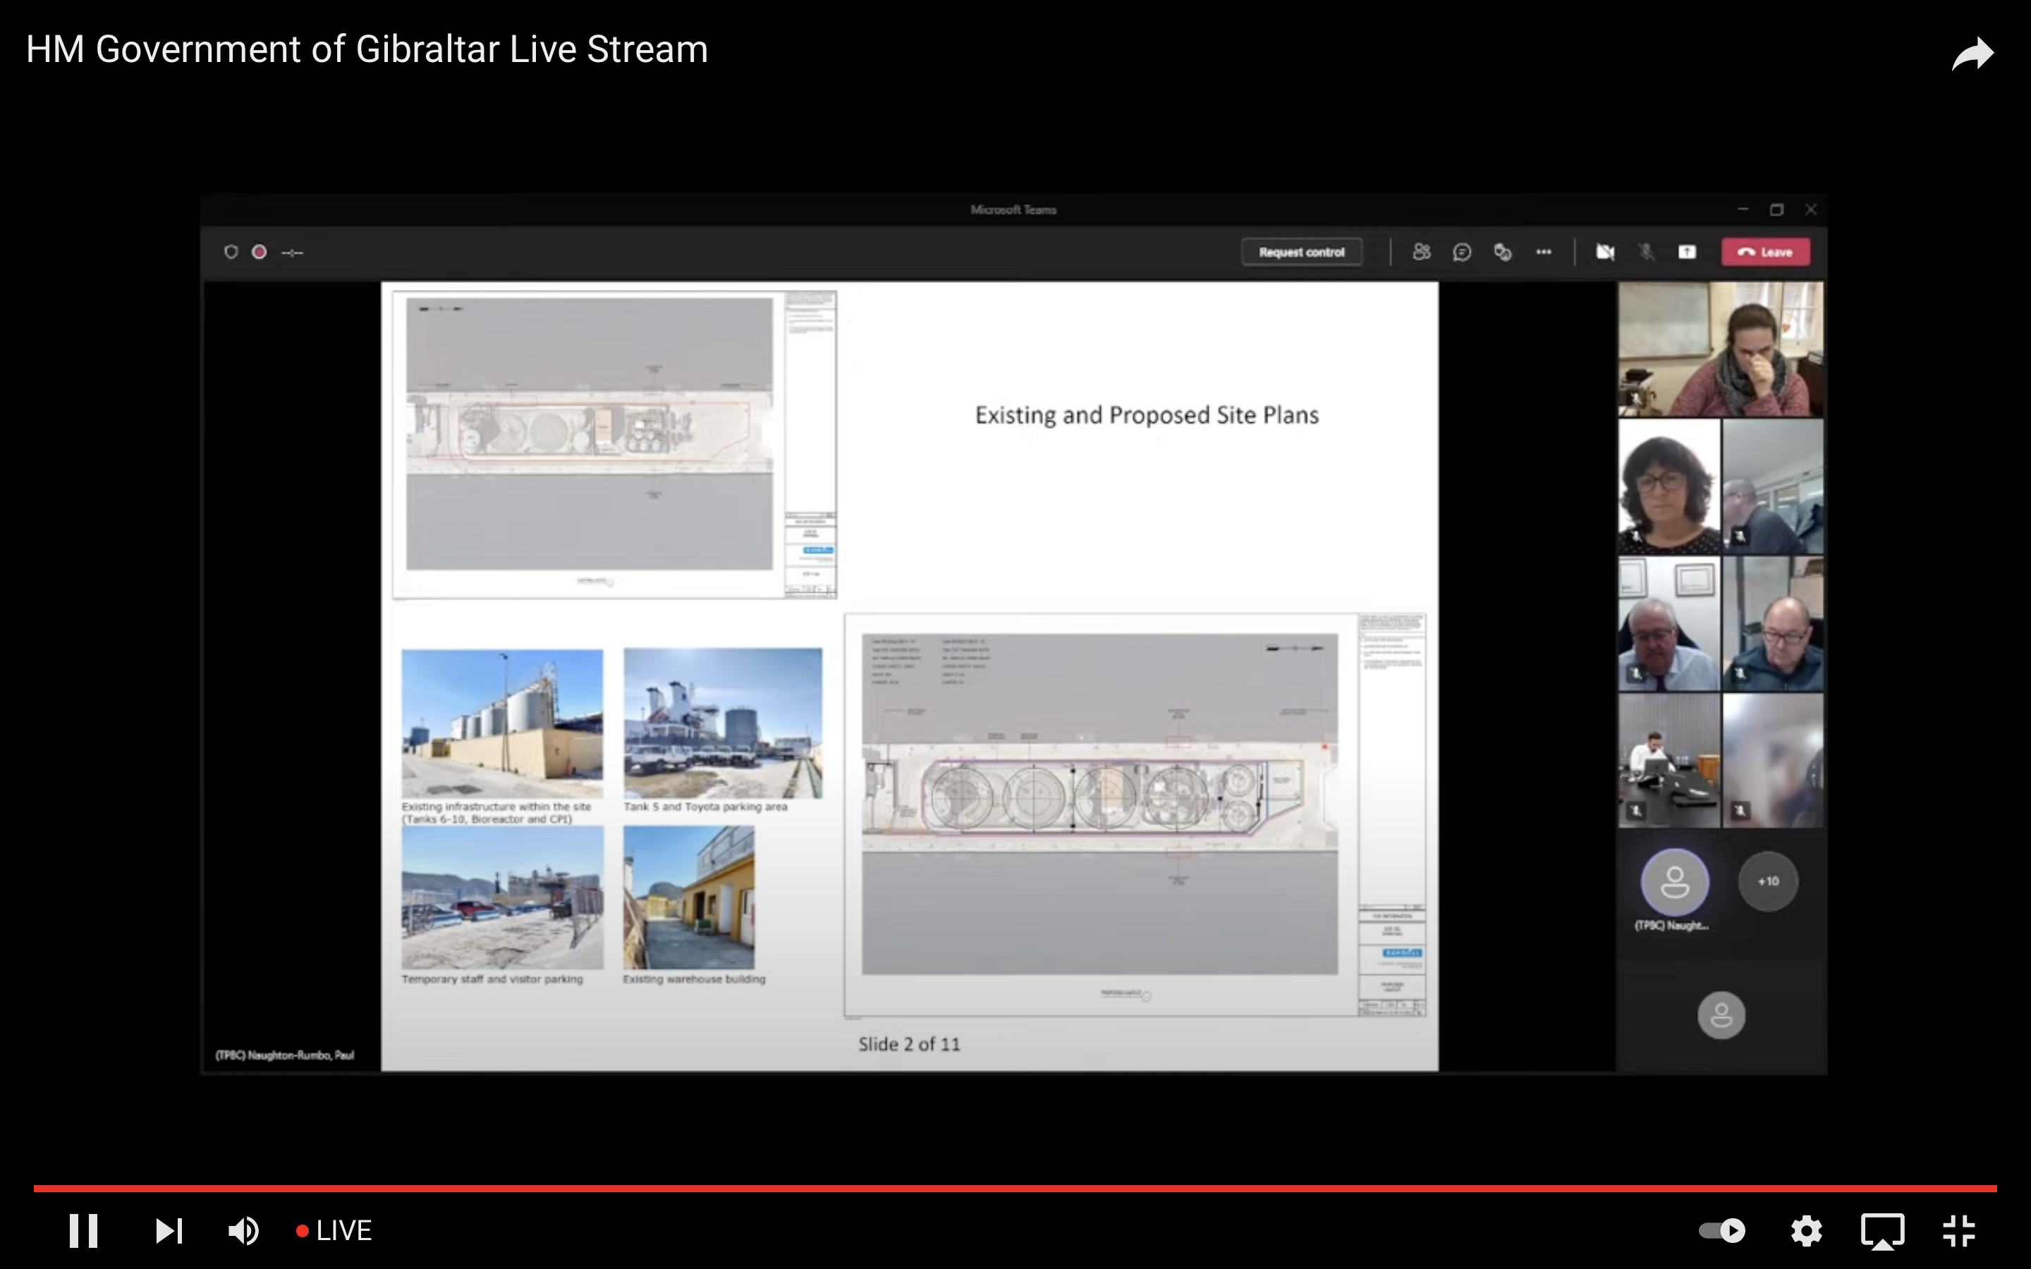Open the Teams participants panel
Image resolution: width=2031 pixels, height=1269 pixels.
[x=1421, y=252]
